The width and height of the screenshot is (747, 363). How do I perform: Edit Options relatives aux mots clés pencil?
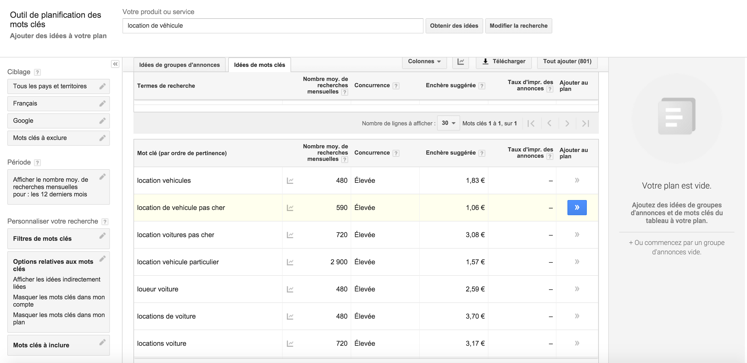click(102, 259)
